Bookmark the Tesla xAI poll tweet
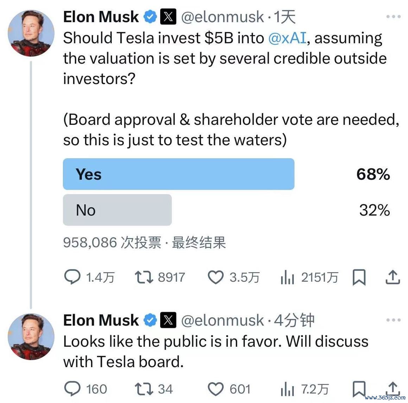Viewport: 408px width, 403px height. click(x=359, y=277)
